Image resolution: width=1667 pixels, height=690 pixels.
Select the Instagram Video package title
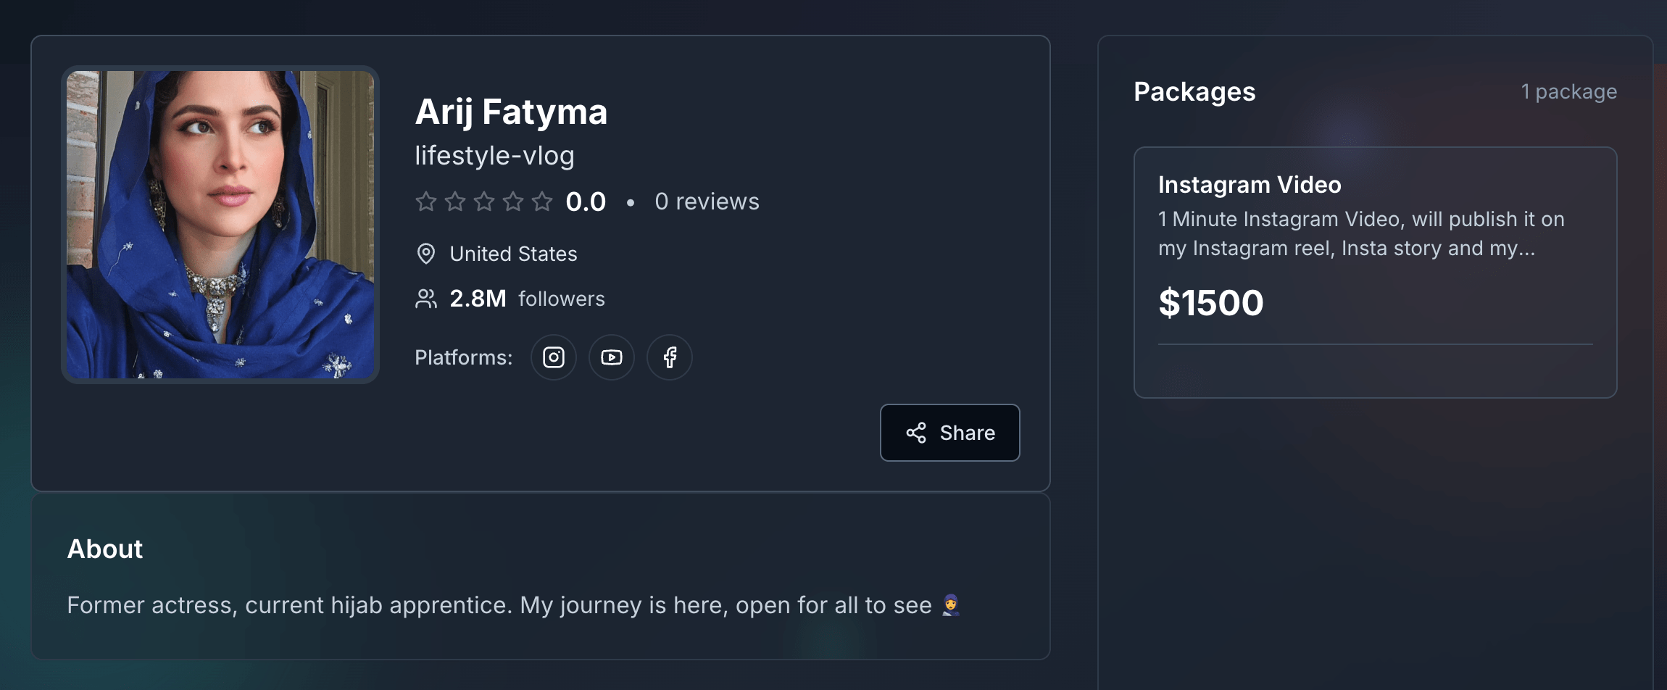pos(1250,185)
